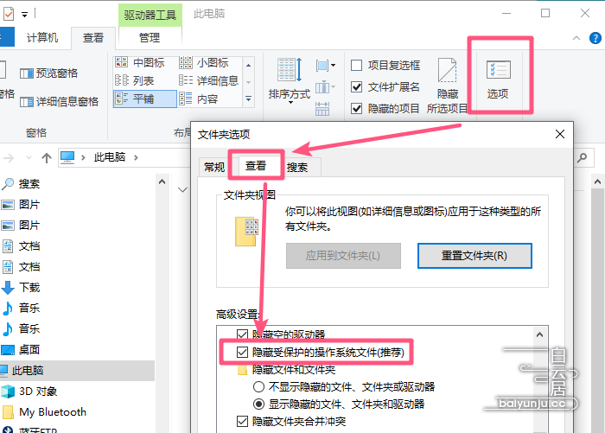Click advanced settings list scroll up arrow
Screen dimensions: 605x433
point(540,334)
